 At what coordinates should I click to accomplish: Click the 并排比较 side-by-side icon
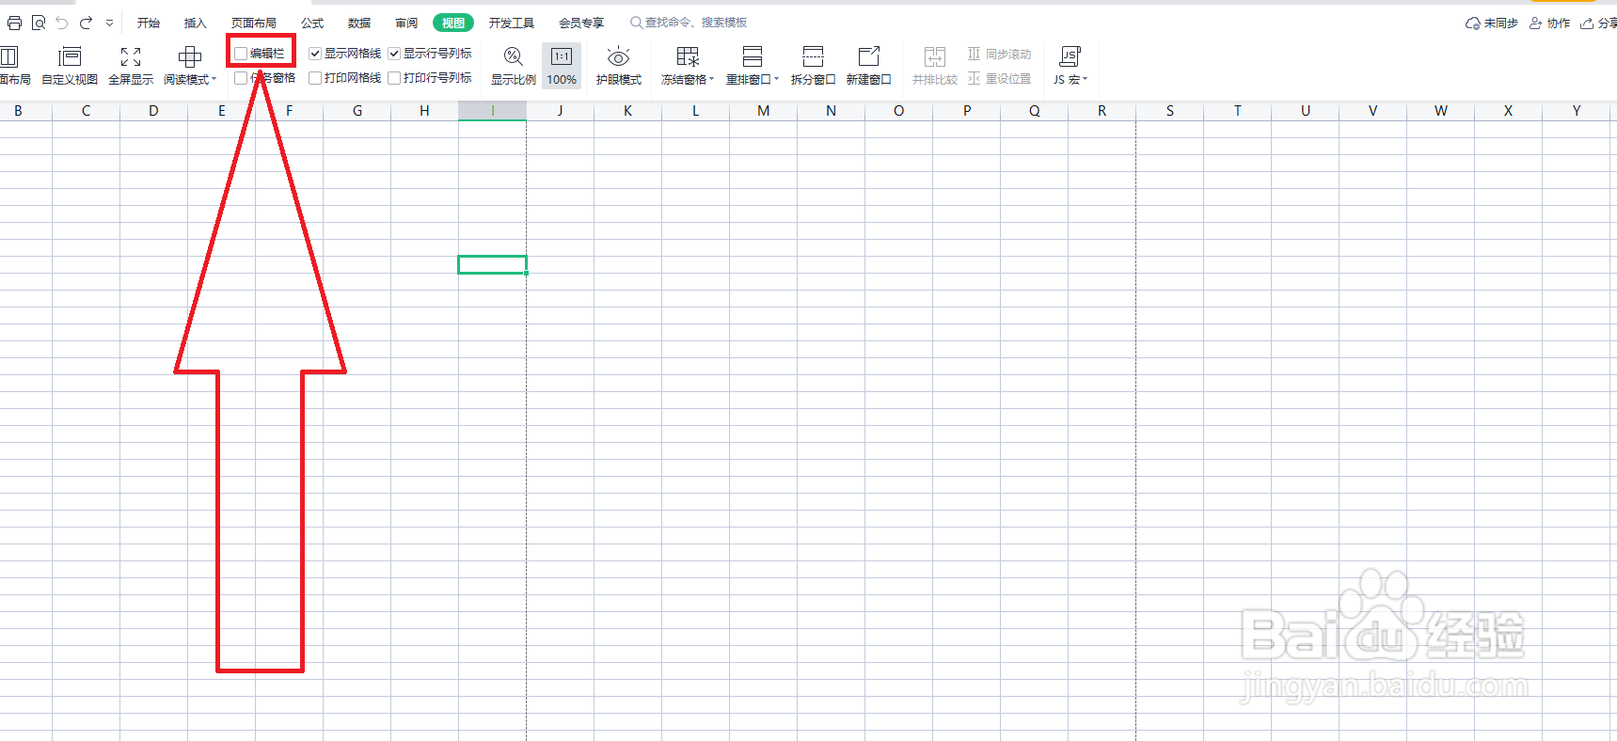(x=934, y=56)
